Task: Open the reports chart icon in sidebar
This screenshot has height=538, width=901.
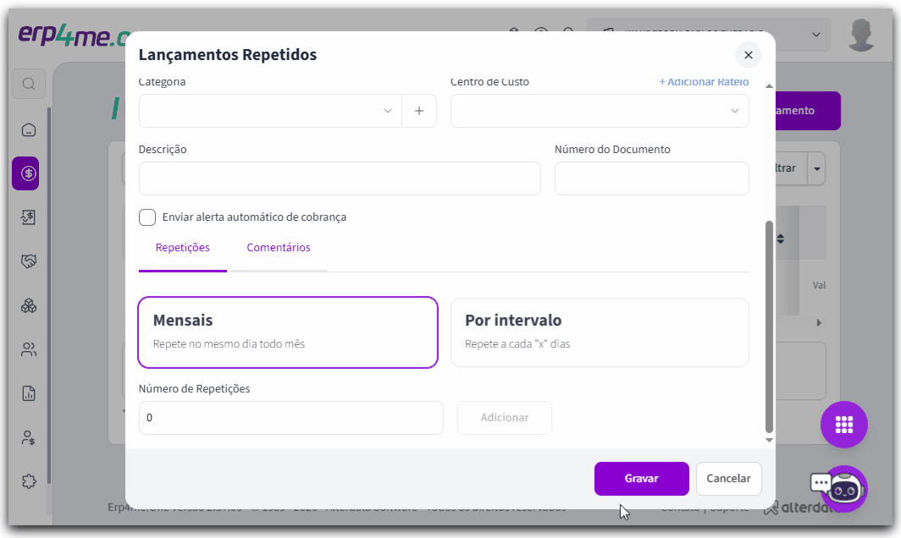Action: coord(29,393)
